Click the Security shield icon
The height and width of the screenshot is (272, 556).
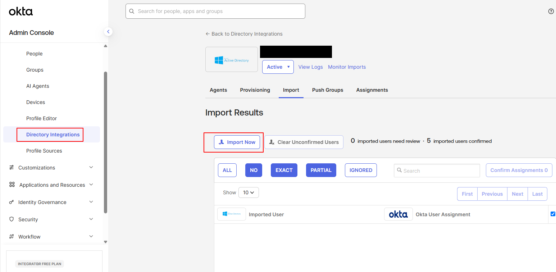(x=12, y=219)
